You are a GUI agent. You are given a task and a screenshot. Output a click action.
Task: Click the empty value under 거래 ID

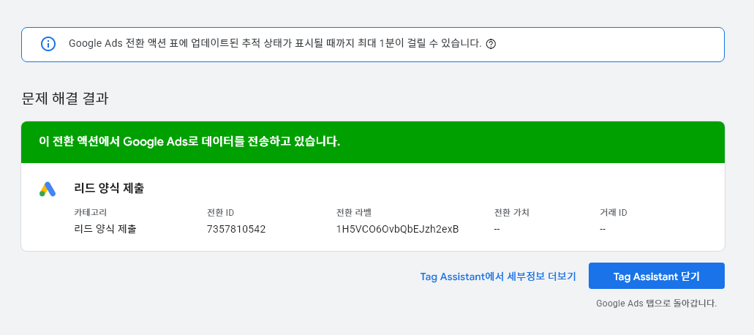[x=603, y=229]
